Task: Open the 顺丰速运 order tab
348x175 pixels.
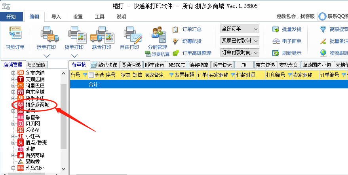Action: pos(154,65)
